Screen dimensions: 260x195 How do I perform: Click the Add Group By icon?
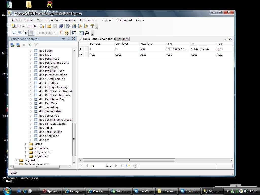coord(74,33)
